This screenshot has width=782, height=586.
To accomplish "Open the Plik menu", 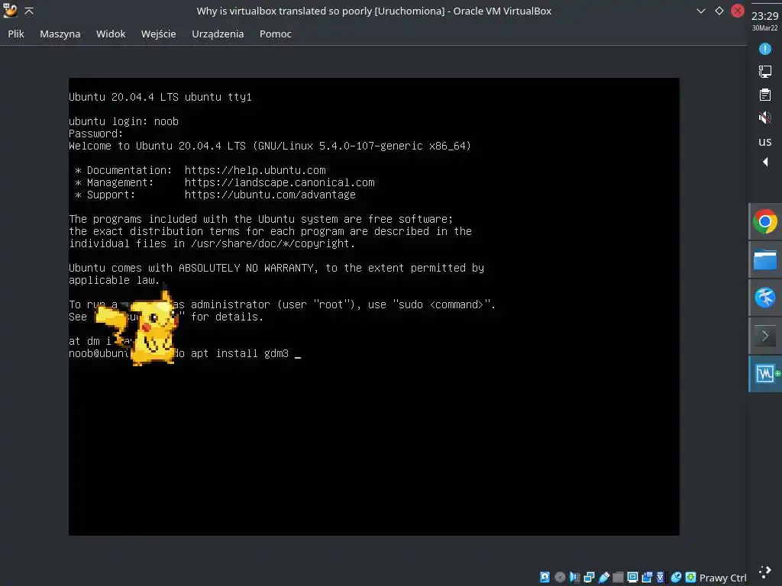I will coord(16,34).
